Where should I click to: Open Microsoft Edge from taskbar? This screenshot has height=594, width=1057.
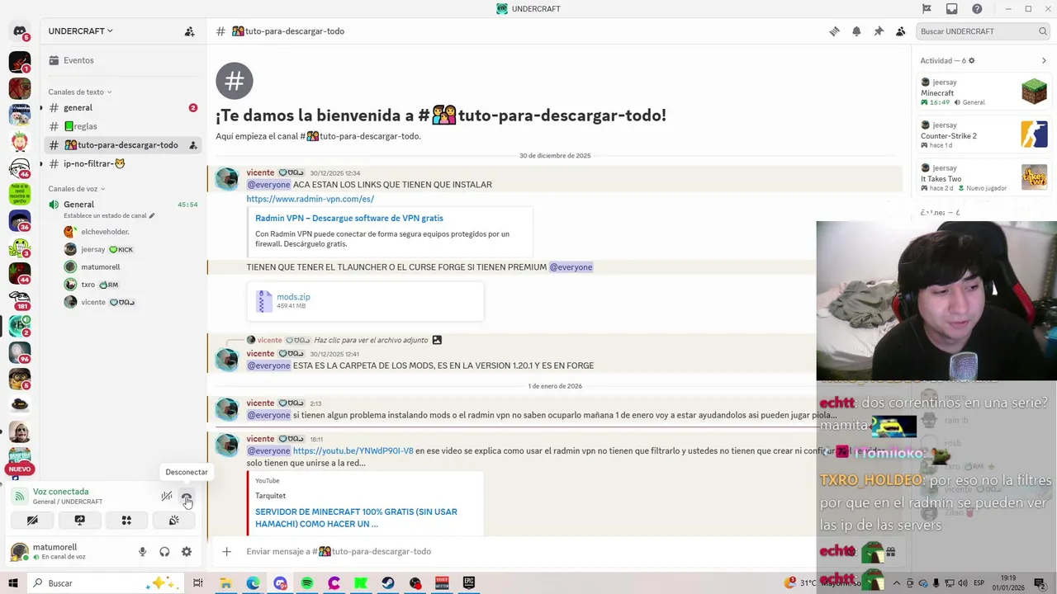click(253, 583)
